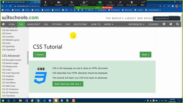The height and width of the screenshot is (103, 183).
Task: Open Cortana search circle in taskbar
Action: [9, 100]
